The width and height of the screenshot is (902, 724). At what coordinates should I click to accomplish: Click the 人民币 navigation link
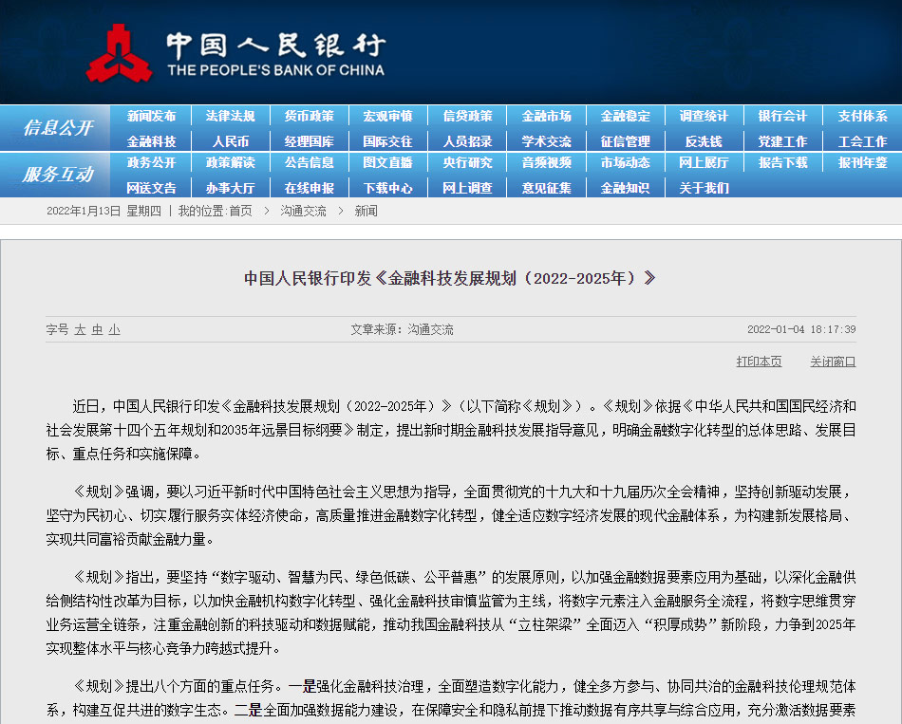pyautogui.click(x=230, y=141)
